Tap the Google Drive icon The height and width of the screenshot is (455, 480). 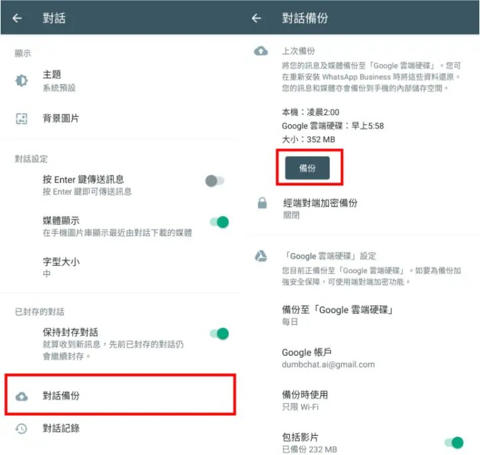point(261,256)
